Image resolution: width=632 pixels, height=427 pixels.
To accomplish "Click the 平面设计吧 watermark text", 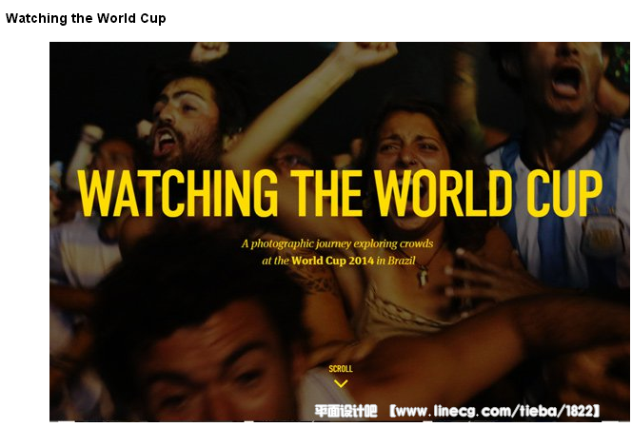I will coord(346,411).
